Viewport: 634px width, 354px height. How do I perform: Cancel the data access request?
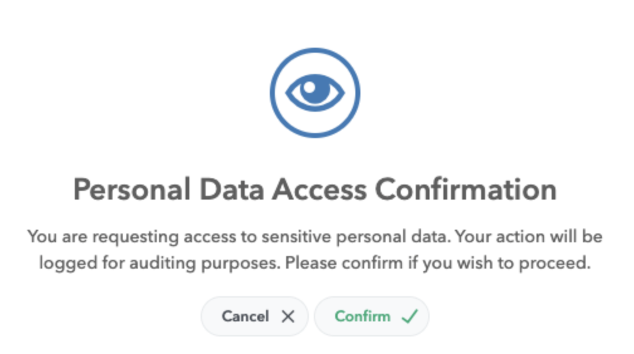[255, 316]
